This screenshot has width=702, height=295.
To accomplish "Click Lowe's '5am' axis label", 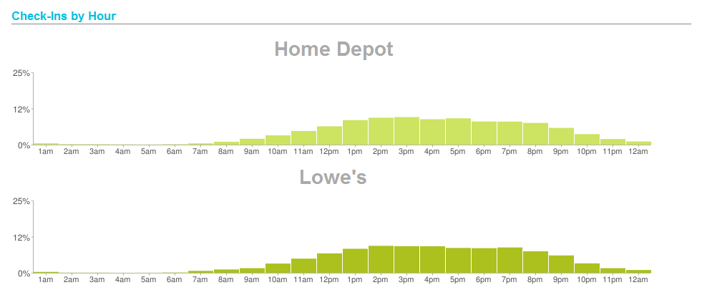I will pyautogui.click(x=149, y=280).
